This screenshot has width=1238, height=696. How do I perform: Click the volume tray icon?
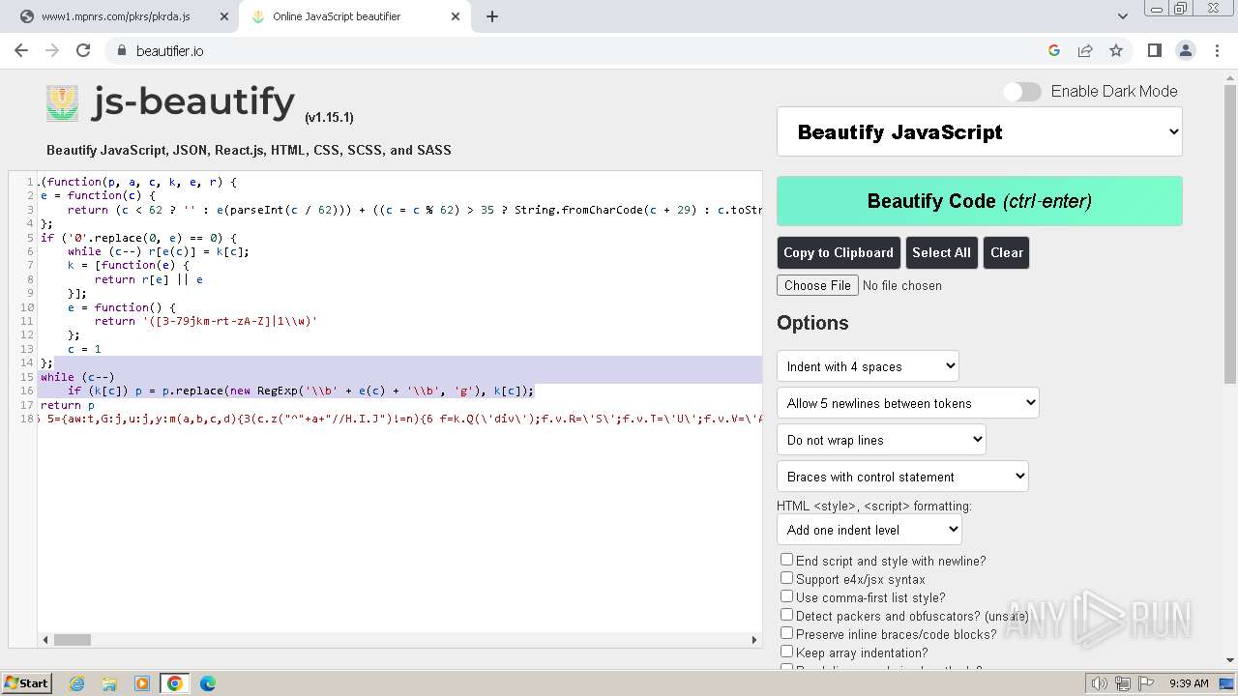(1099, 683)
